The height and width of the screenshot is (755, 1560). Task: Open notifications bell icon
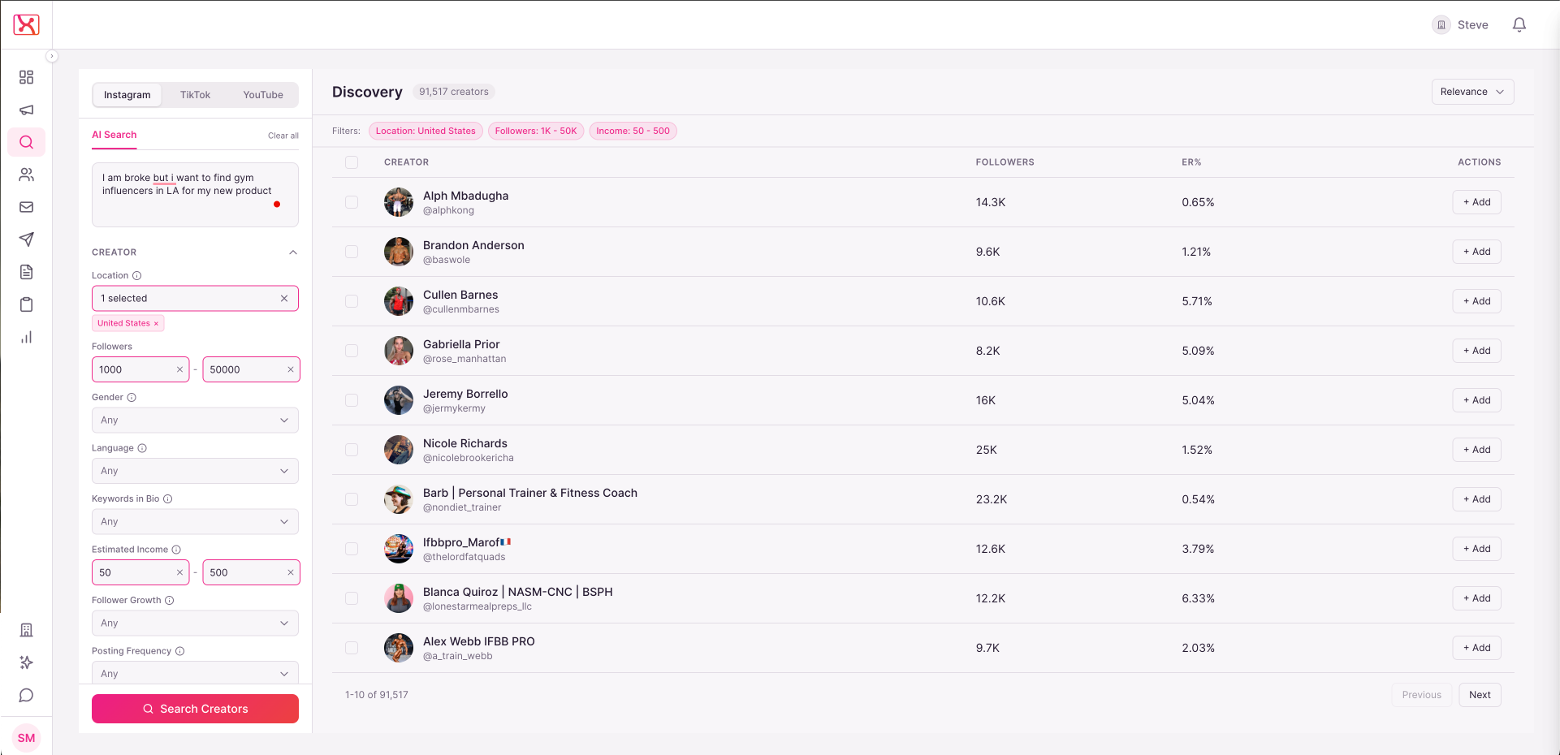point(1519,25)
